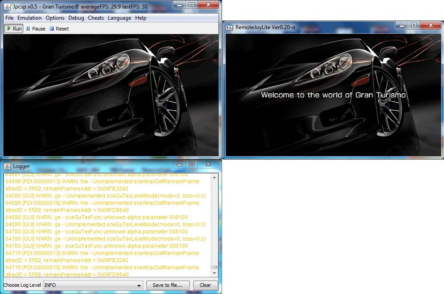
Task: Click the Java icon in Jpcsp title bar
Action: click(x=8, y=6)
